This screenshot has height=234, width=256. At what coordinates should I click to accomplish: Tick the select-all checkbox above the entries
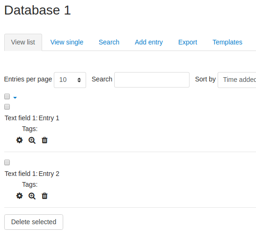point(7,96)
